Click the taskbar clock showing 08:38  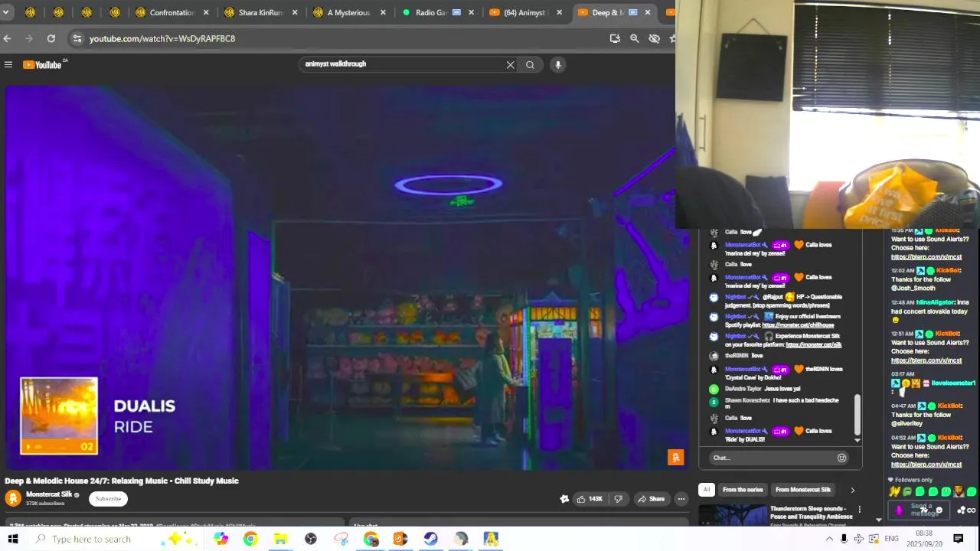tap(924, 539)
